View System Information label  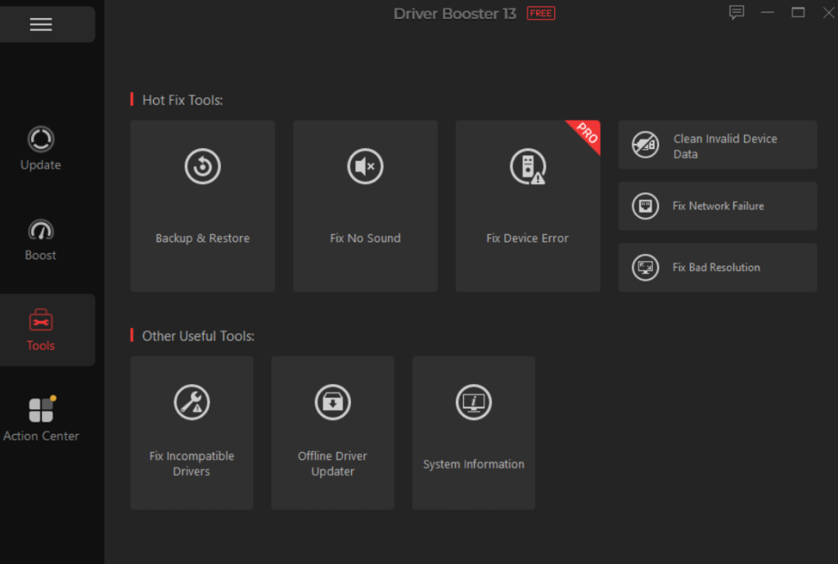474,464
